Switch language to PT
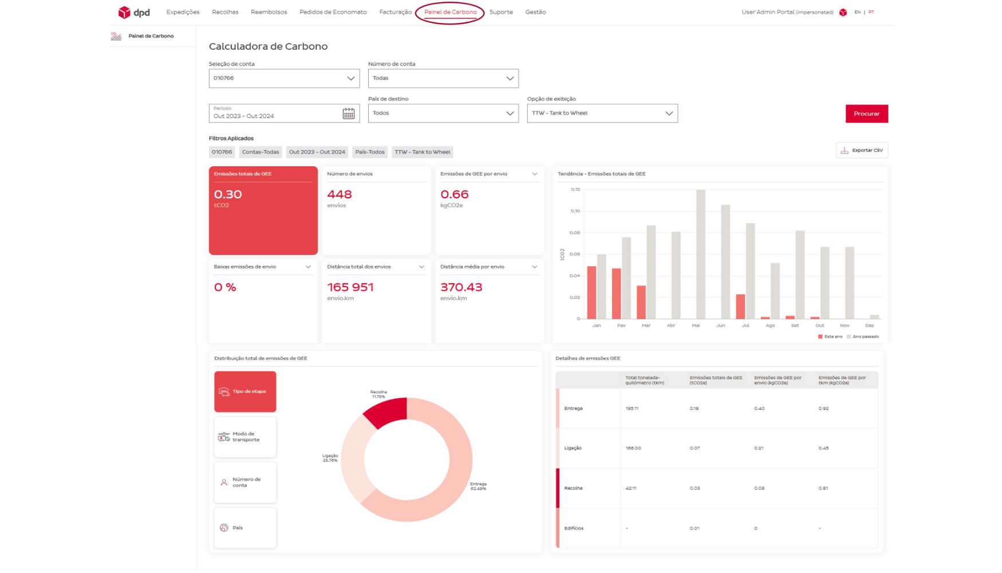1002x573 pixels. tap(871, 12)
